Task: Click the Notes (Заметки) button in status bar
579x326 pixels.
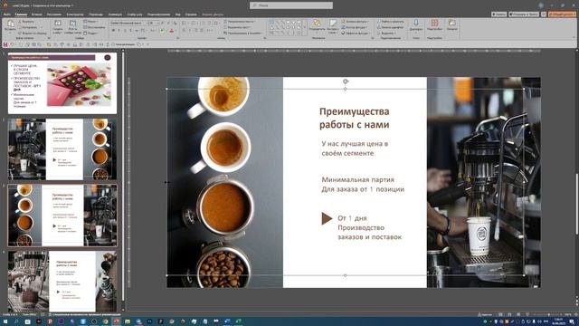Action: tap(485, 314)
